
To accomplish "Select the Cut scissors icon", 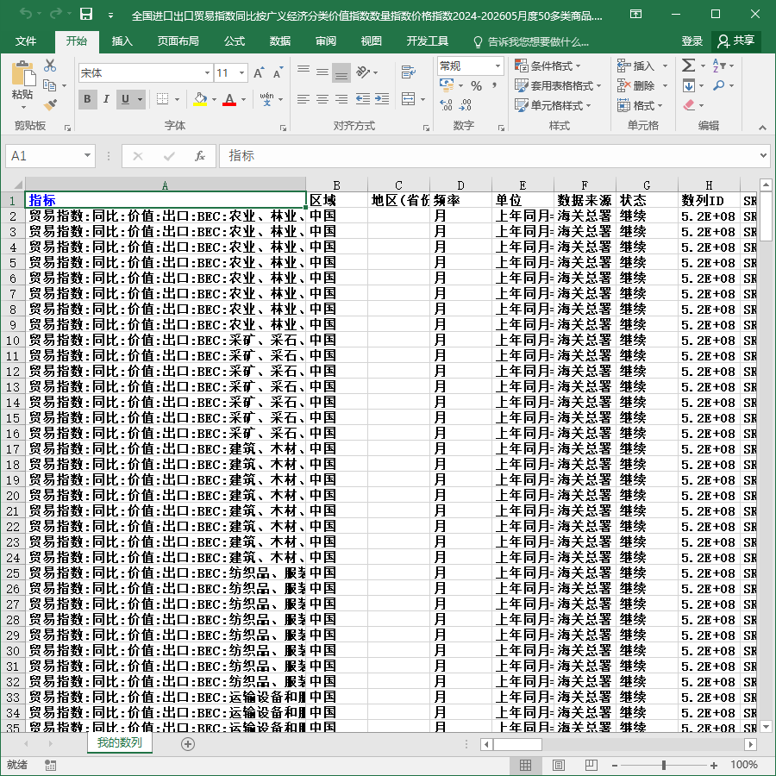I will 50,66.
